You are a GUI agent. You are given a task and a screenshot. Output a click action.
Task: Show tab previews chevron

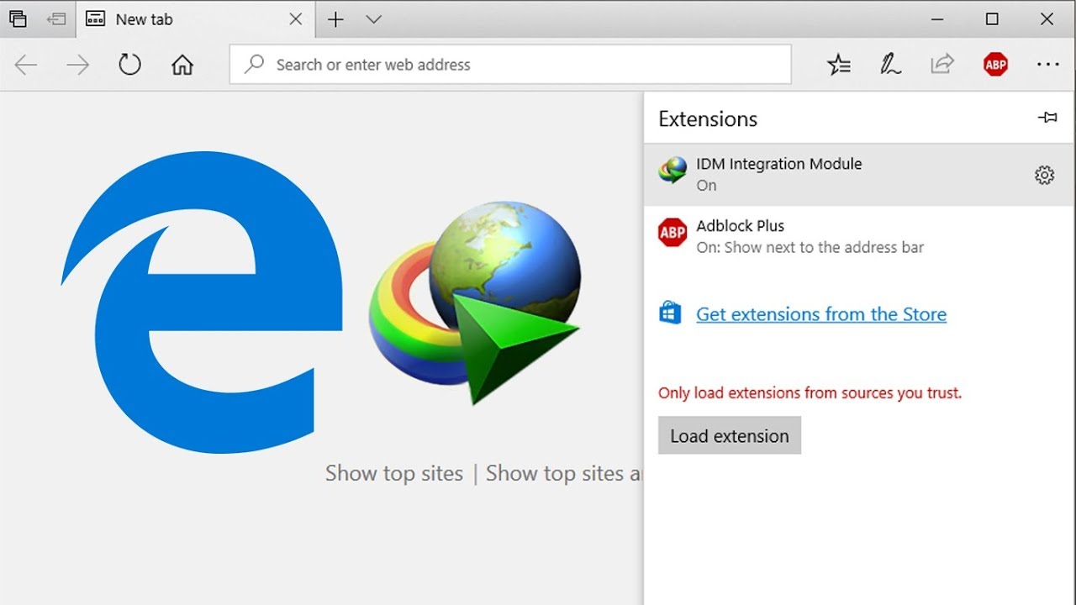374,19
